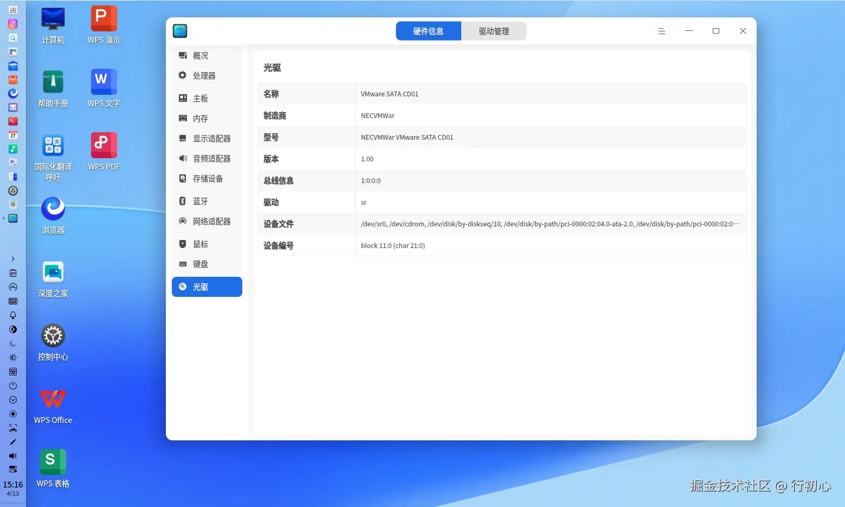Viewport: 845px width, 507px height.
Task: Select 键盘 keyboard in sidebar
Action: (x=207, y=264)
